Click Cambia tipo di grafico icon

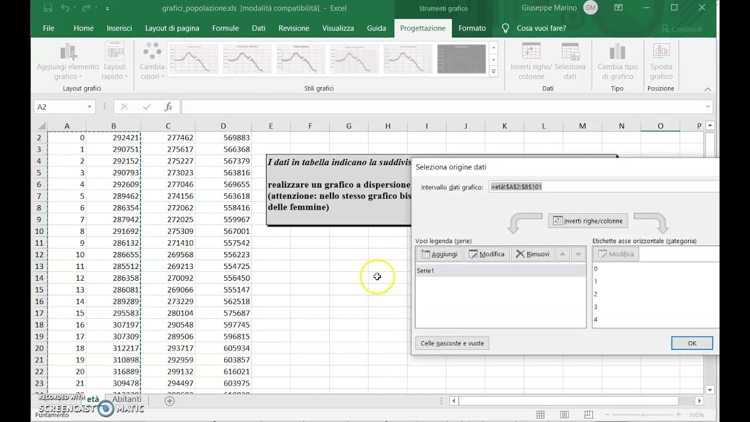pos(618,62)
